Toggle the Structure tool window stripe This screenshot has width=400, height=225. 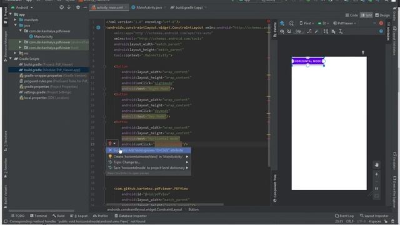click(x=6, y=141)
